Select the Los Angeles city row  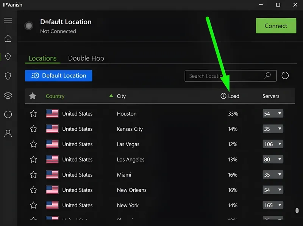coord(160,159)
